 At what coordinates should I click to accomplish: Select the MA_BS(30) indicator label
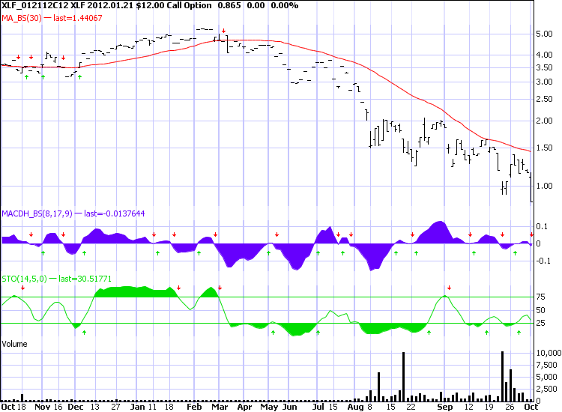(x=22, y=16)
